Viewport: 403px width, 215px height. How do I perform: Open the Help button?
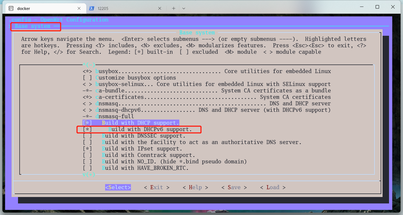[195, 187]
